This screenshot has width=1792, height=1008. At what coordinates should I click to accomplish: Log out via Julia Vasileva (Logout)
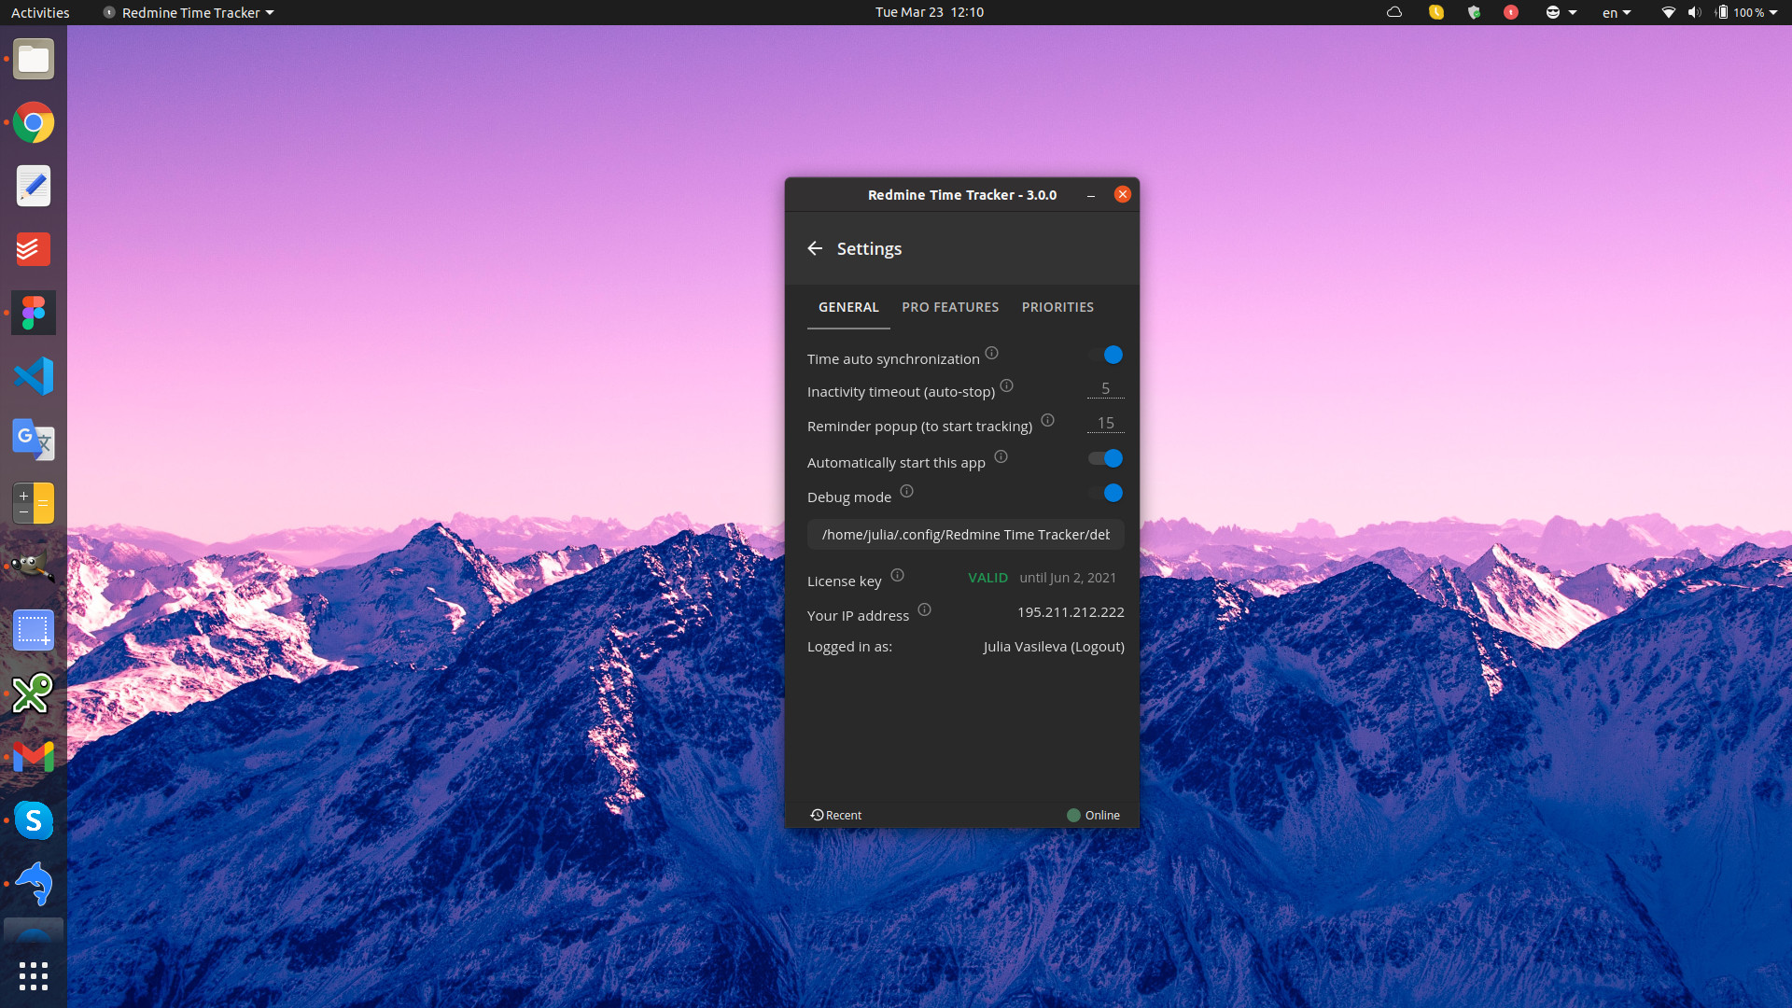pos(1054,647)
